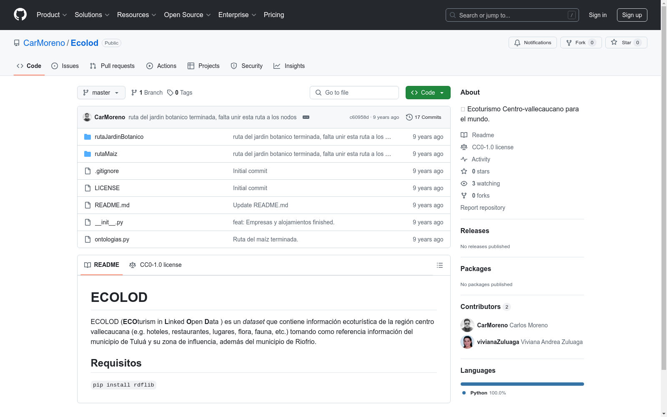Click the README.md file icon

[88, 205]
